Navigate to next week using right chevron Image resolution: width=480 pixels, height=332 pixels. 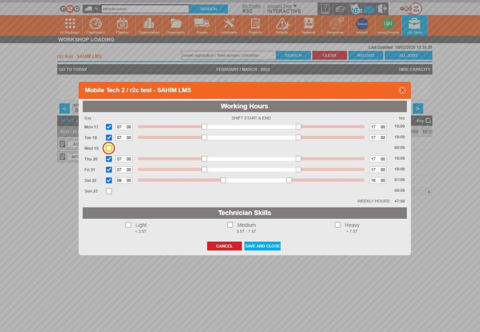(417, 108)
